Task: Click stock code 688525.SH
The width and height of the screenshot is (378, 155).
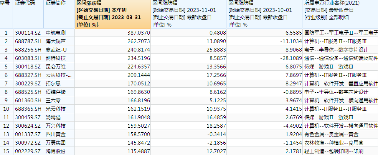Action: tap(28, 92)
